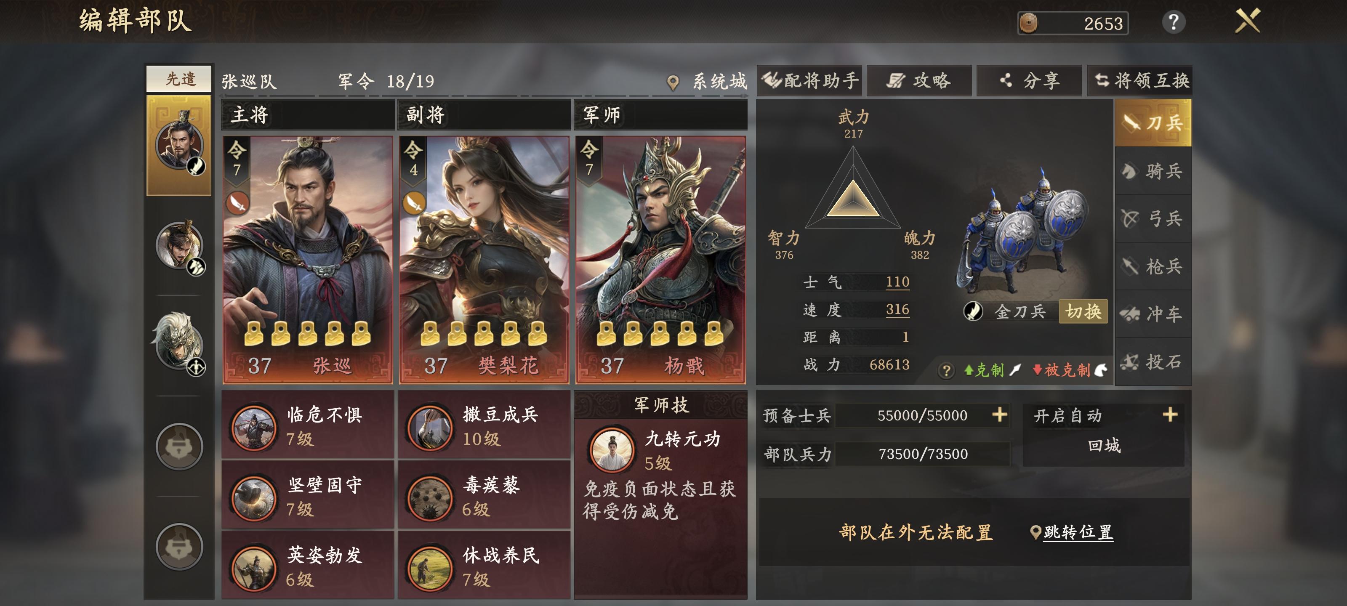The image size is (1347, 606).
Task: Click the 切换 switch troop button
Action: (1083, 312)
